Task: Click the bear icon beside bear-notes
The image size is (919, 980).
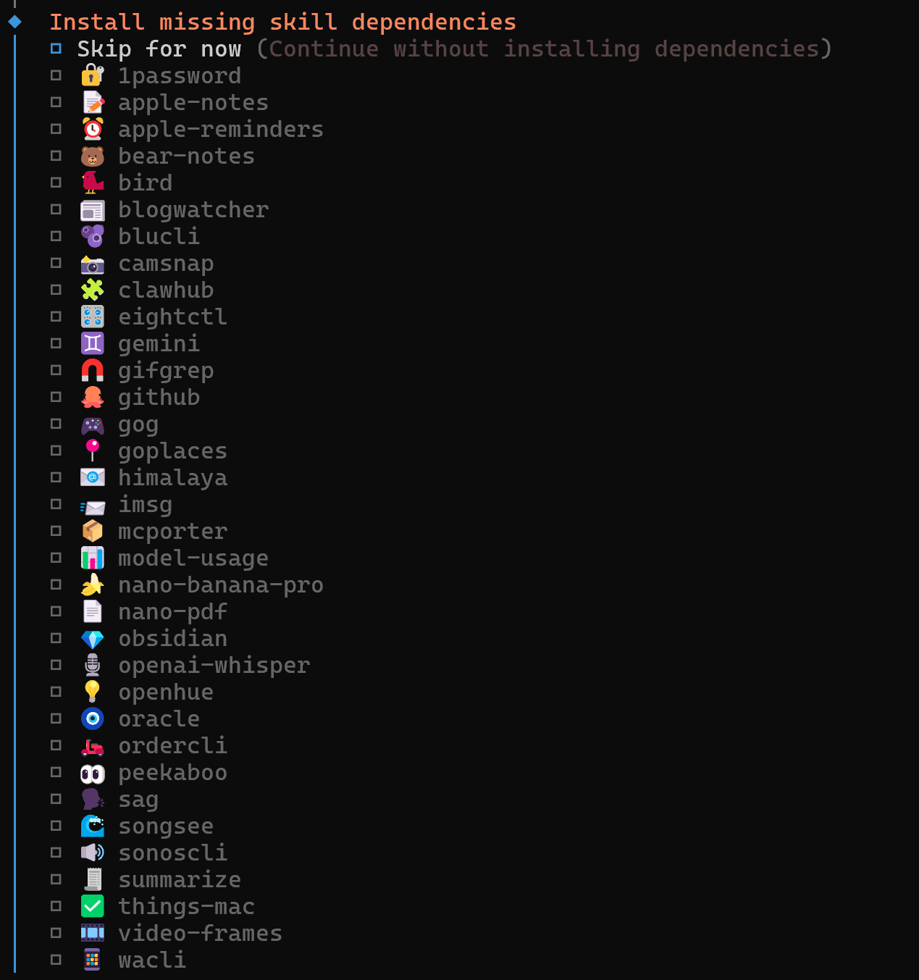Action: click(92, 156)
